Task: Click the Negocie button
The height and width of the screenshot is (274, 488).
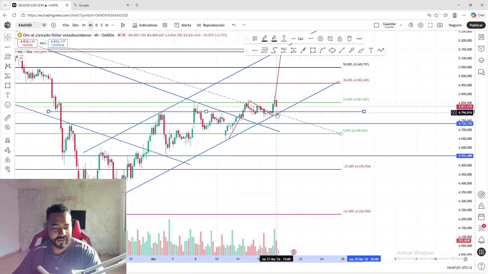Action: pyautogui.click(x=455, y=25)
